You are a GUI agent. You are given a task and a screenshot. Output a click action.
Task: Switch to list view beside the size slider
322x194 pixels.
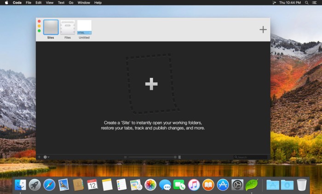pos(126,157)
